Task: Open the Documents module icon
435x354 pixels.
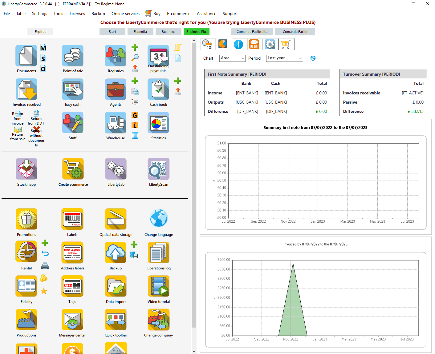Action: 26,56
